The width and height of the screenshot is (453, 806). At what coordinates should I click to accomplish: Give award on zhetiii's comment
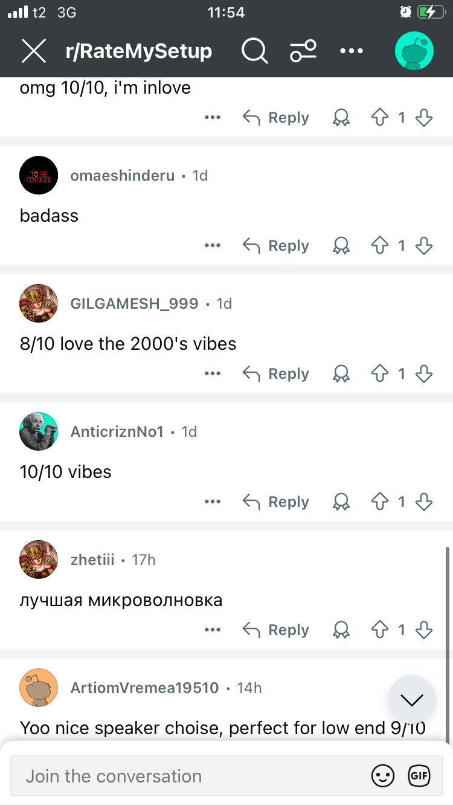point(341,630)
